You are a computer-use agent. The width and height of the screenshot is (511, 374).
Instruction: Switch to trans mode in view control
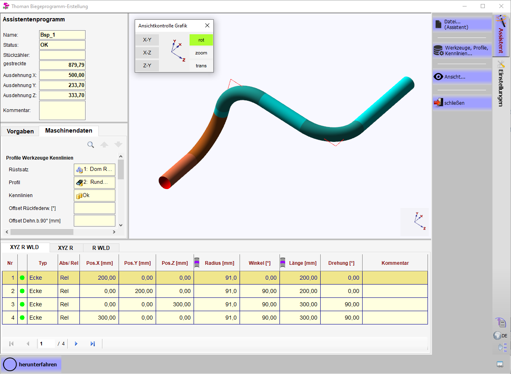[201, 66]
